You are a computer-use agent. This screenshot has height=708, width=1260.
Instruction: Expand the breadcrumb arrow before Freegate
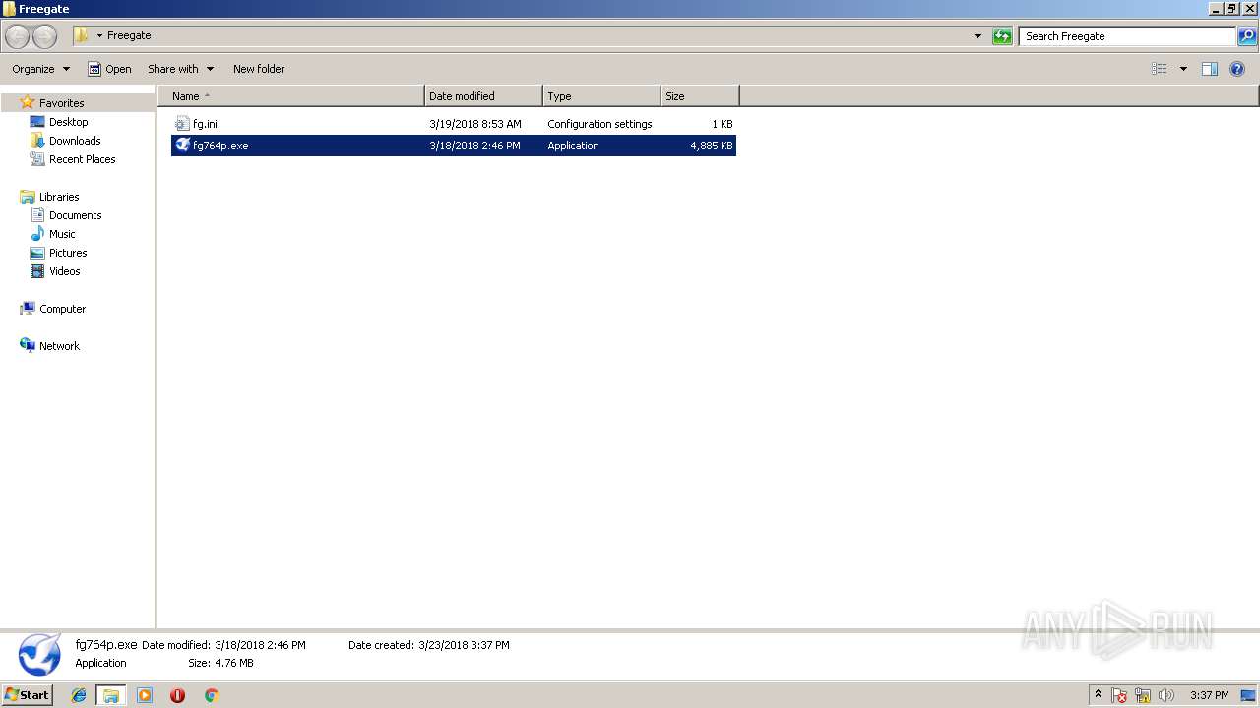click(99, 36)
